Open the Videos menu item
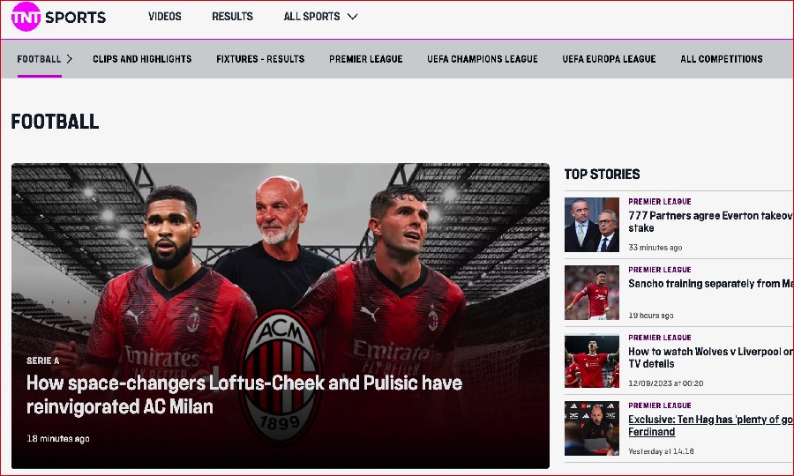Image resolution: width=794 pixels, height=476 pixels. (165, 17)
